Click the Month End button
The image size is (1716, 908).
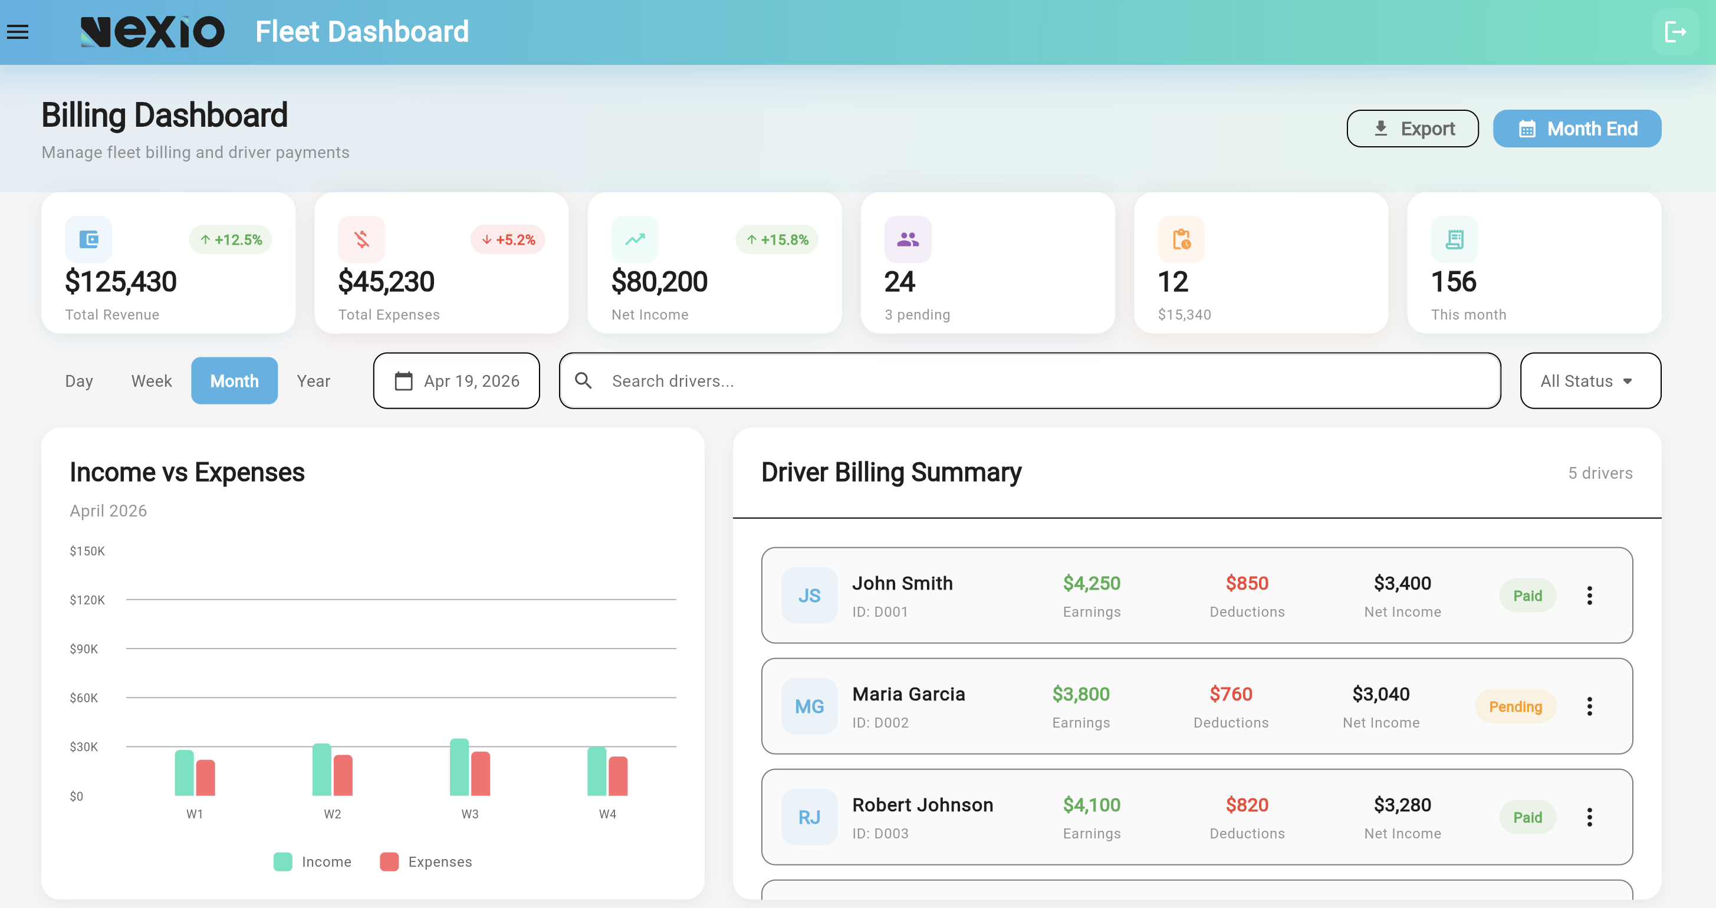(1577, 129)
